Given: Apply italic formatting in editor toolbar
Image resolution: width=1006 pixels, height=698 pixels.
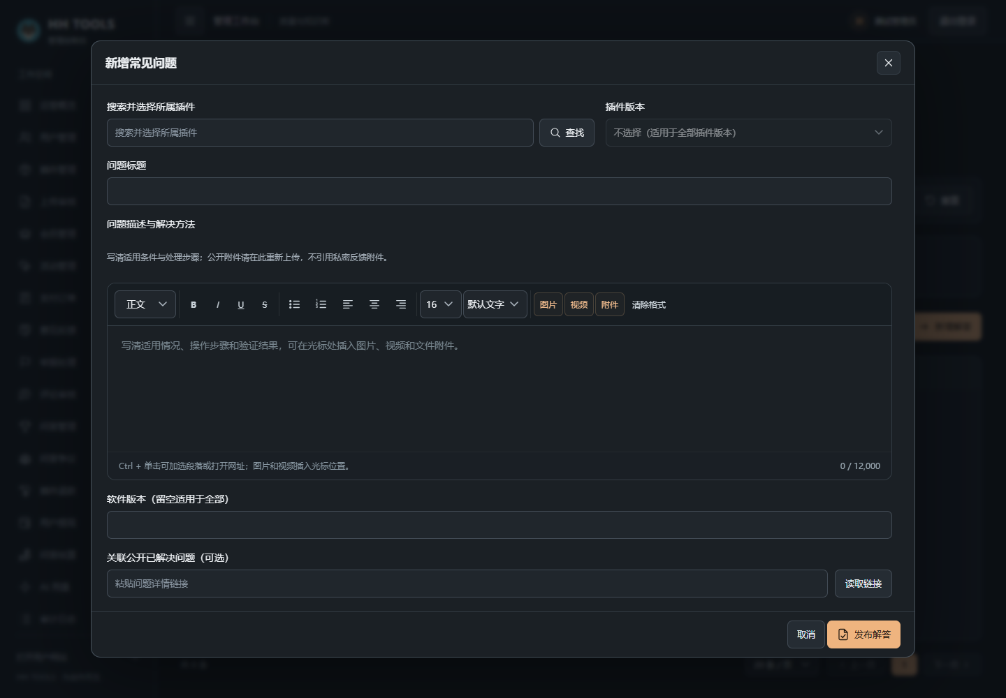Looking at the screenshot, I should point(217,304).
